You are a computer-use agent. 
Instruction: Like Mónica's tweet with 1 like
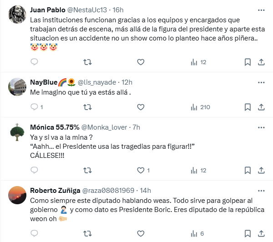(141, 171)
